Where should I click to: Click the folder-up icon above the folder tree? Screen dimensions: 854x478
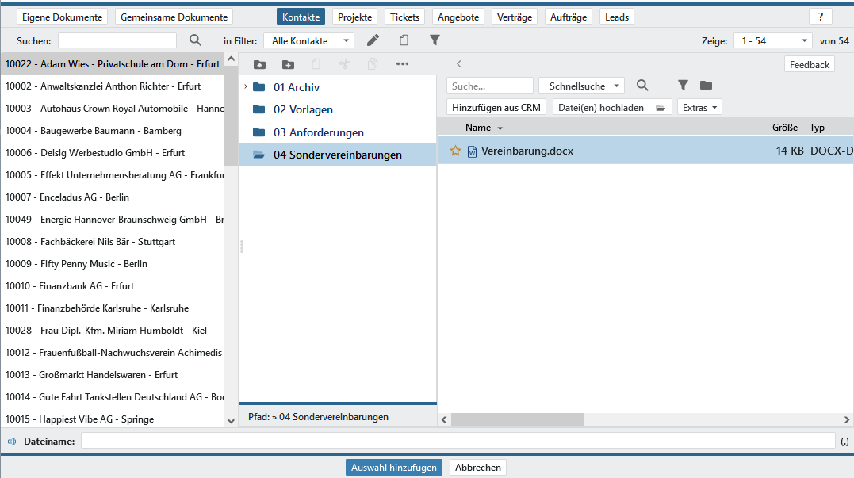(259, 64)
